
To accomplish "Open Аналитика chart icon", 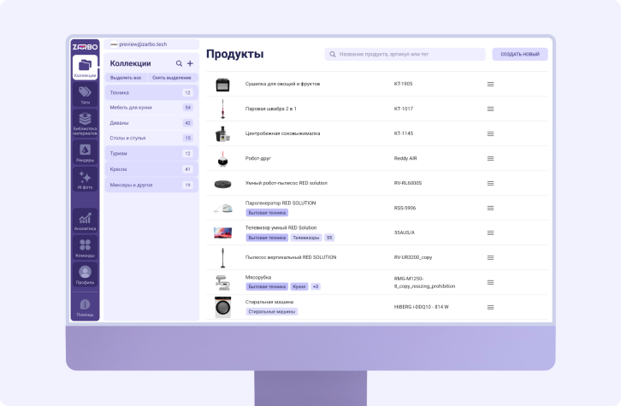I will tap(85, 221).
